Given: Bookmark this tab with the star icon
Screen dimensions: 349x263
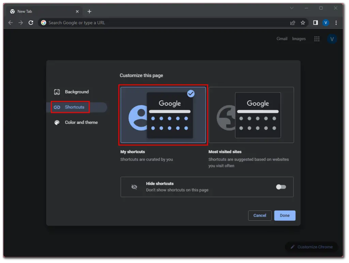Looking at the screenshot, I should tap(303, 23).
